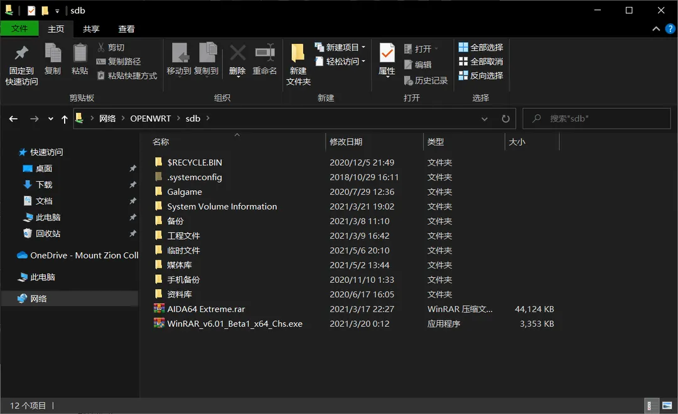Click the Properties (属性) checkmark icon
The width and height of the screenshot is (678, 414).
pos(387,53)
